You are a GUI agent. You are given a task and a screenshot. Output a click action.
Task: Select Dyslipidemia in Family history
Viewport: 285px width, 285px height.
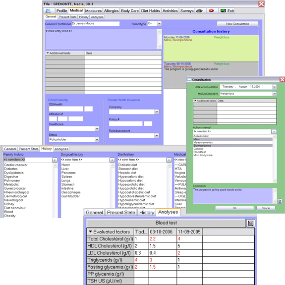[x=14, y=172]
